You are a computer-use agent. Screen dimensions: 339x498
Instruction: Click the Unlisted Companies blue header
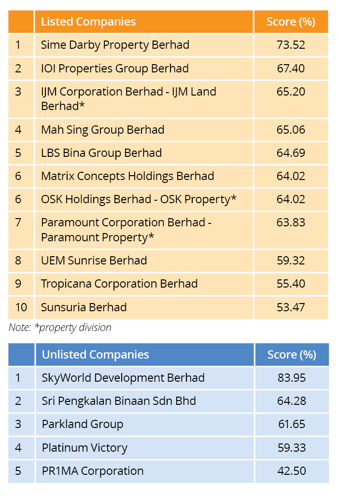click(x=96, y=355)
